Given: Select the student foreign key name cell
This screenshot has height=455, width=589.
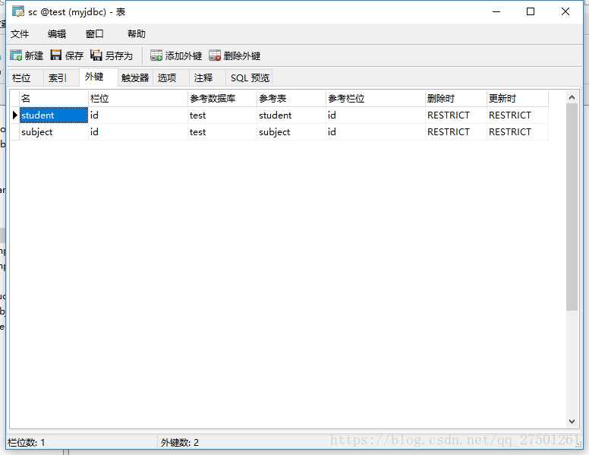Looking at the screenshot, I should tap(54, 115).
